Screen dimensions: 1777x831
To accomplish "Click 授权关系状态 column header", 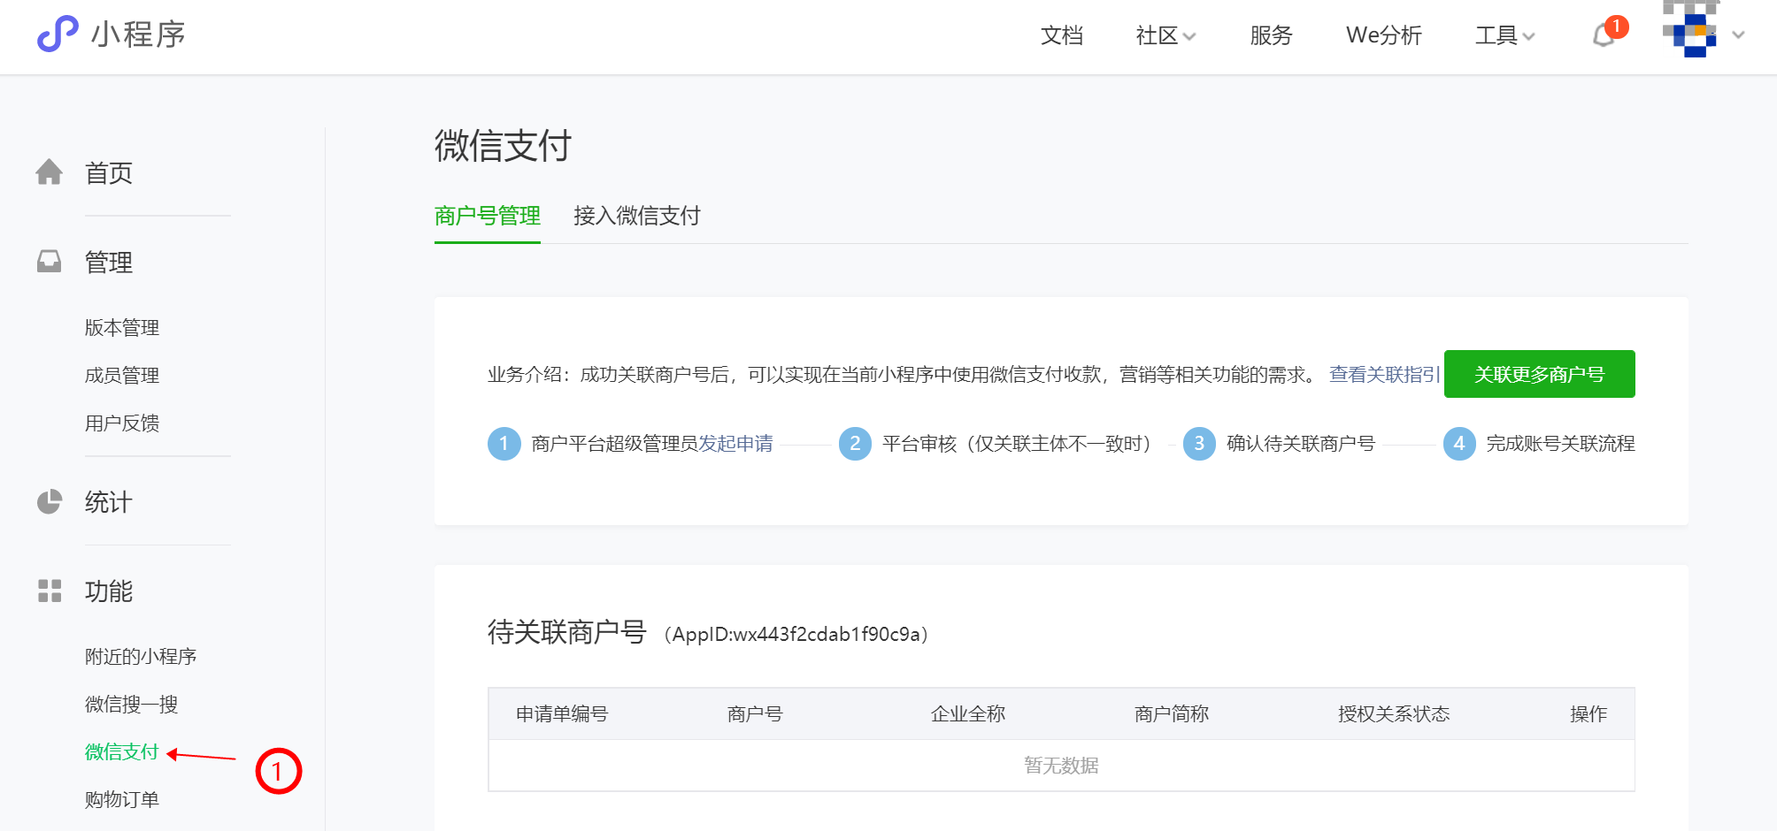I will [1394, 713].
